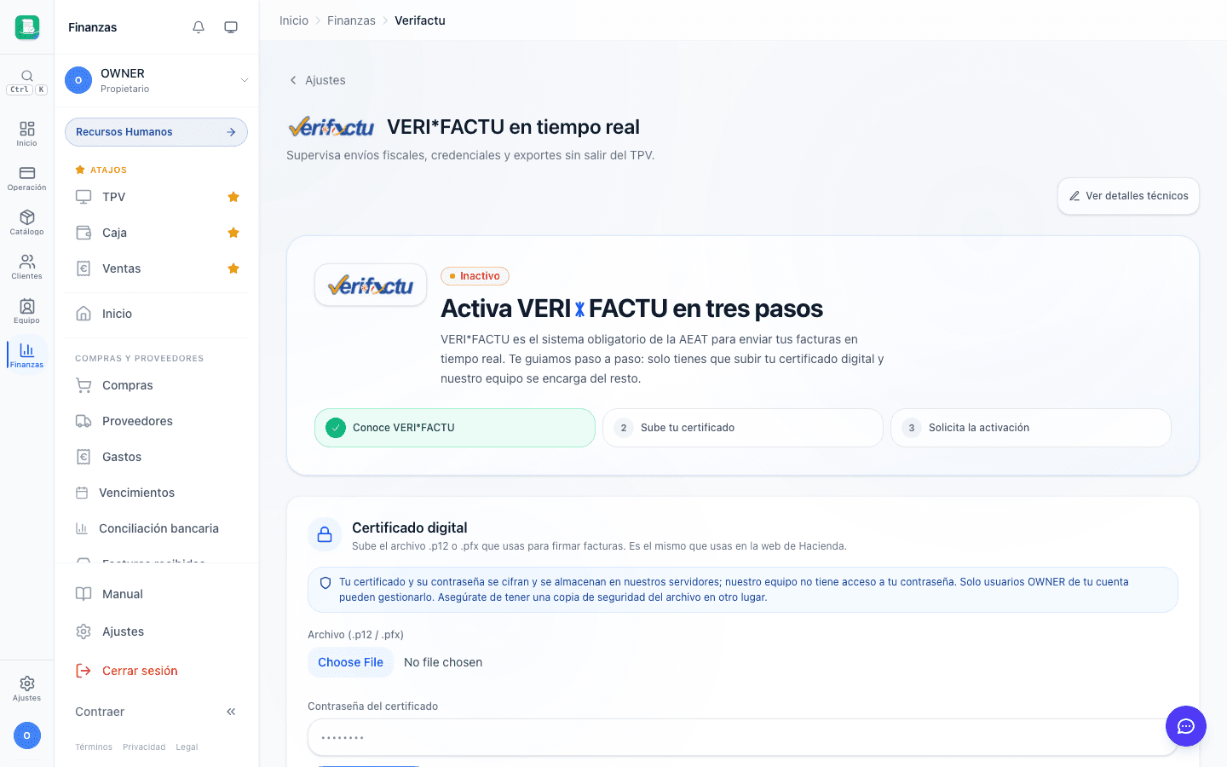Image resolution: width=1227 pixels, height=767 pixels.
Task: Click the pencil icon in Ver detalles técnicos
Action: (x=1074, y=196)
